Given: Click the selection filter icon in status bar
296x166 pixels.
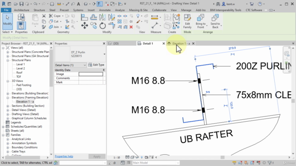Looking at the screenshot, I should [270, 163].
